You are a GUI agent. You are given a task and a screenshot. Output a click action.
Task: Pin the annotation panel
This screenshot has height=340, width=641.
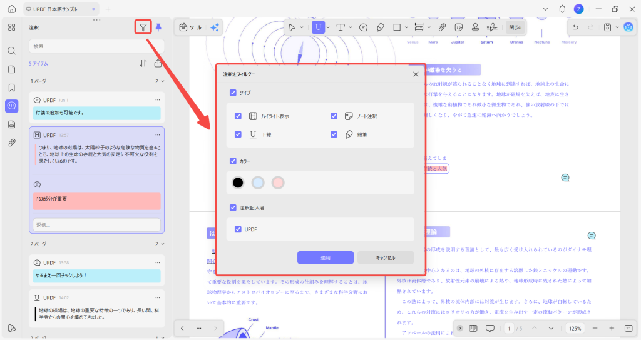coord(158,27)
